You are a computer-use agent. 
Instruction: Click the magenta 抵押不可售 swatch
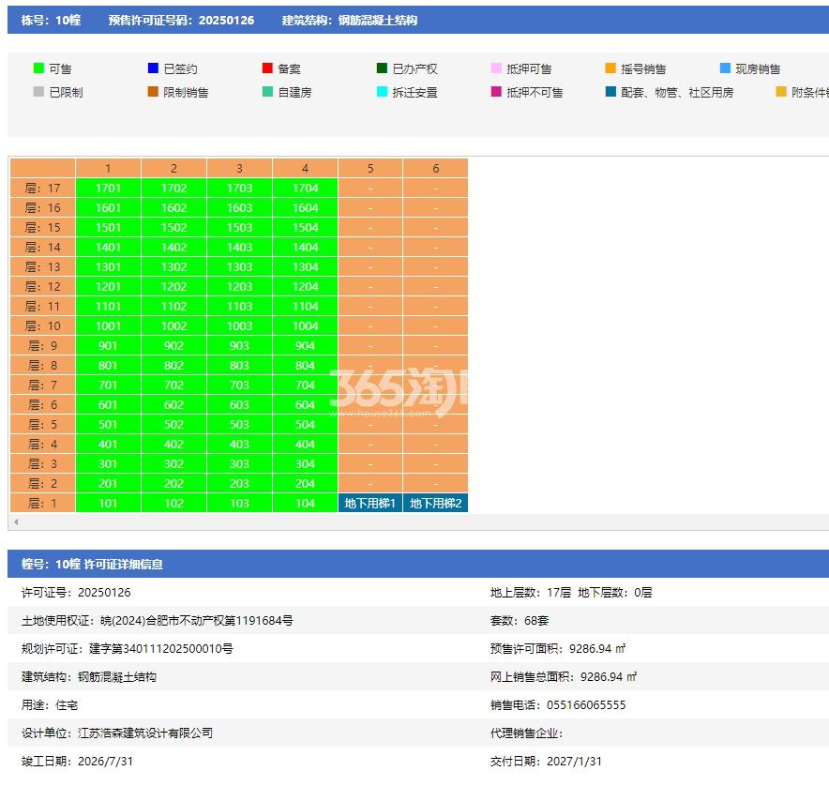[496, 92]
